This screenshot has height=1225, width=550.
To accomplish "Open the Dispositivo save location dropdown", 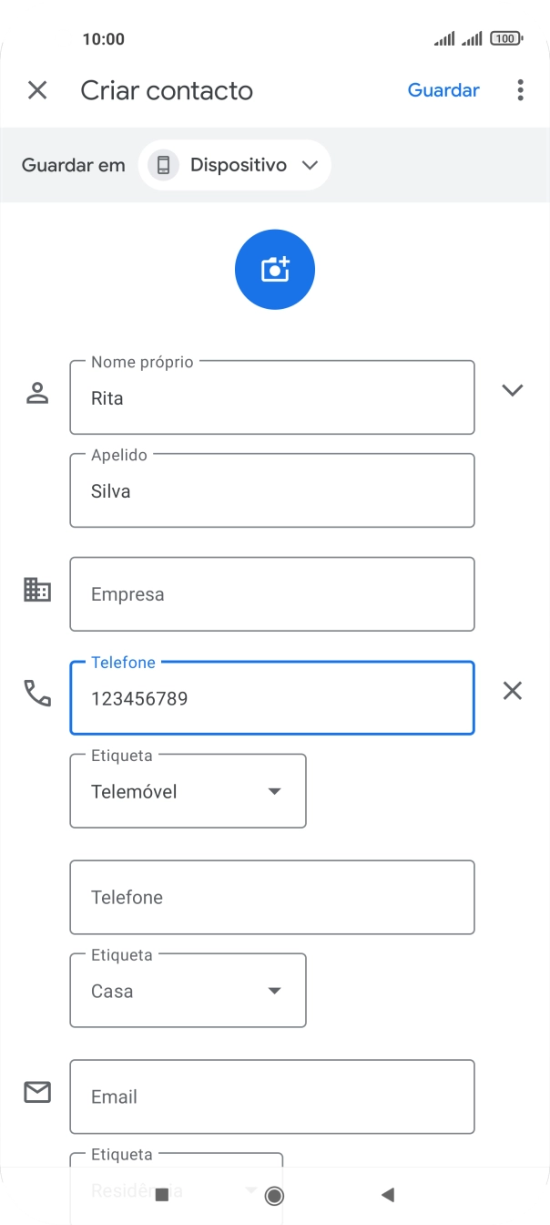I will pos(235,165).
